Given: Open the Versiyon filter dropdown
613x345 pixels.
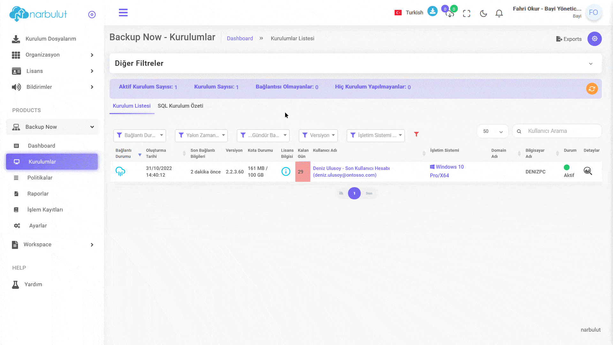Looking at the screenshot, I should click(318, 135).
